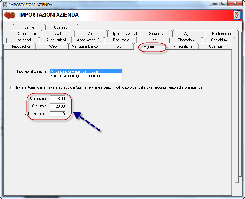This screenshot has width=245, height=199.
Task: Click the Ora finale field
Action: click(57, 106)
